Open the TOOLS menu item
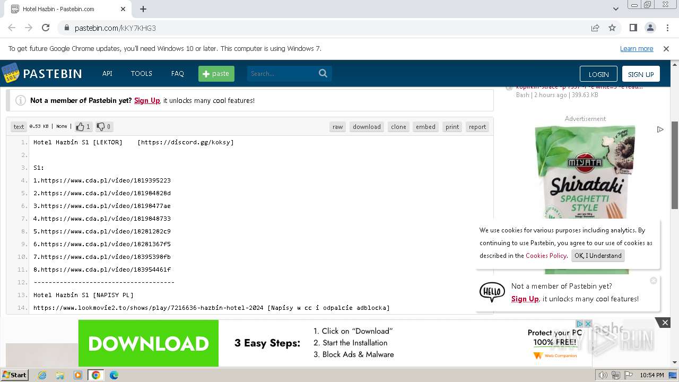 142,73
